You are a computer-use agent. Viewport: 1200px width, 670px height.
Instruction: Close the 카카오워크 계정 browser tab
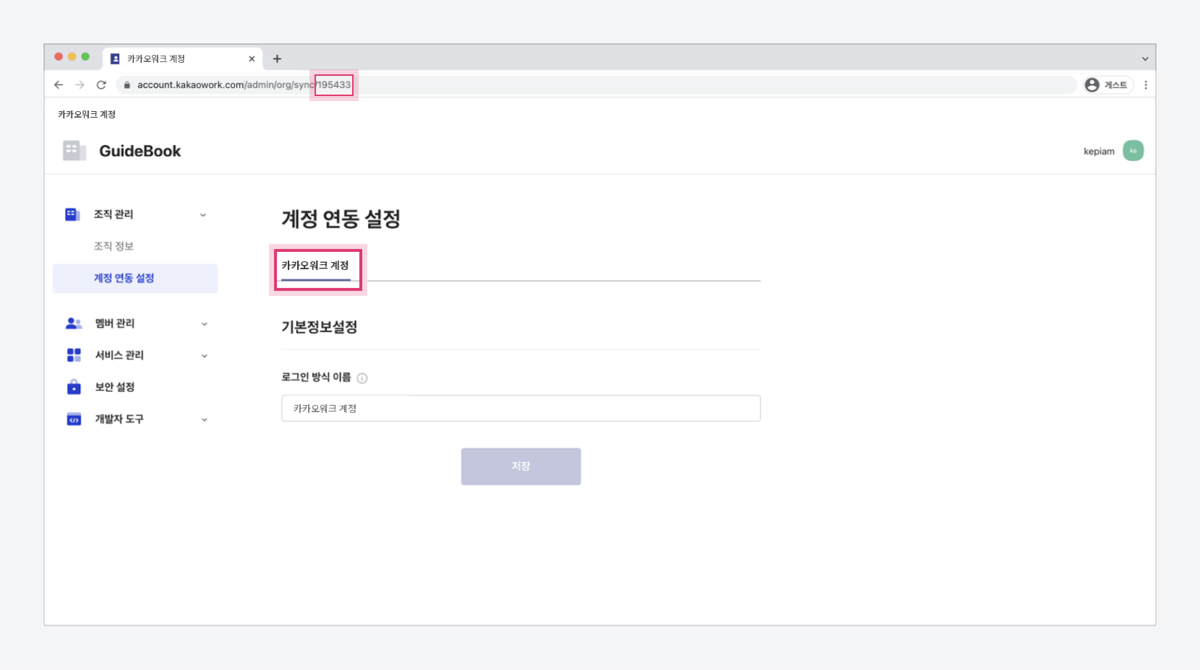tap(252, 58)
